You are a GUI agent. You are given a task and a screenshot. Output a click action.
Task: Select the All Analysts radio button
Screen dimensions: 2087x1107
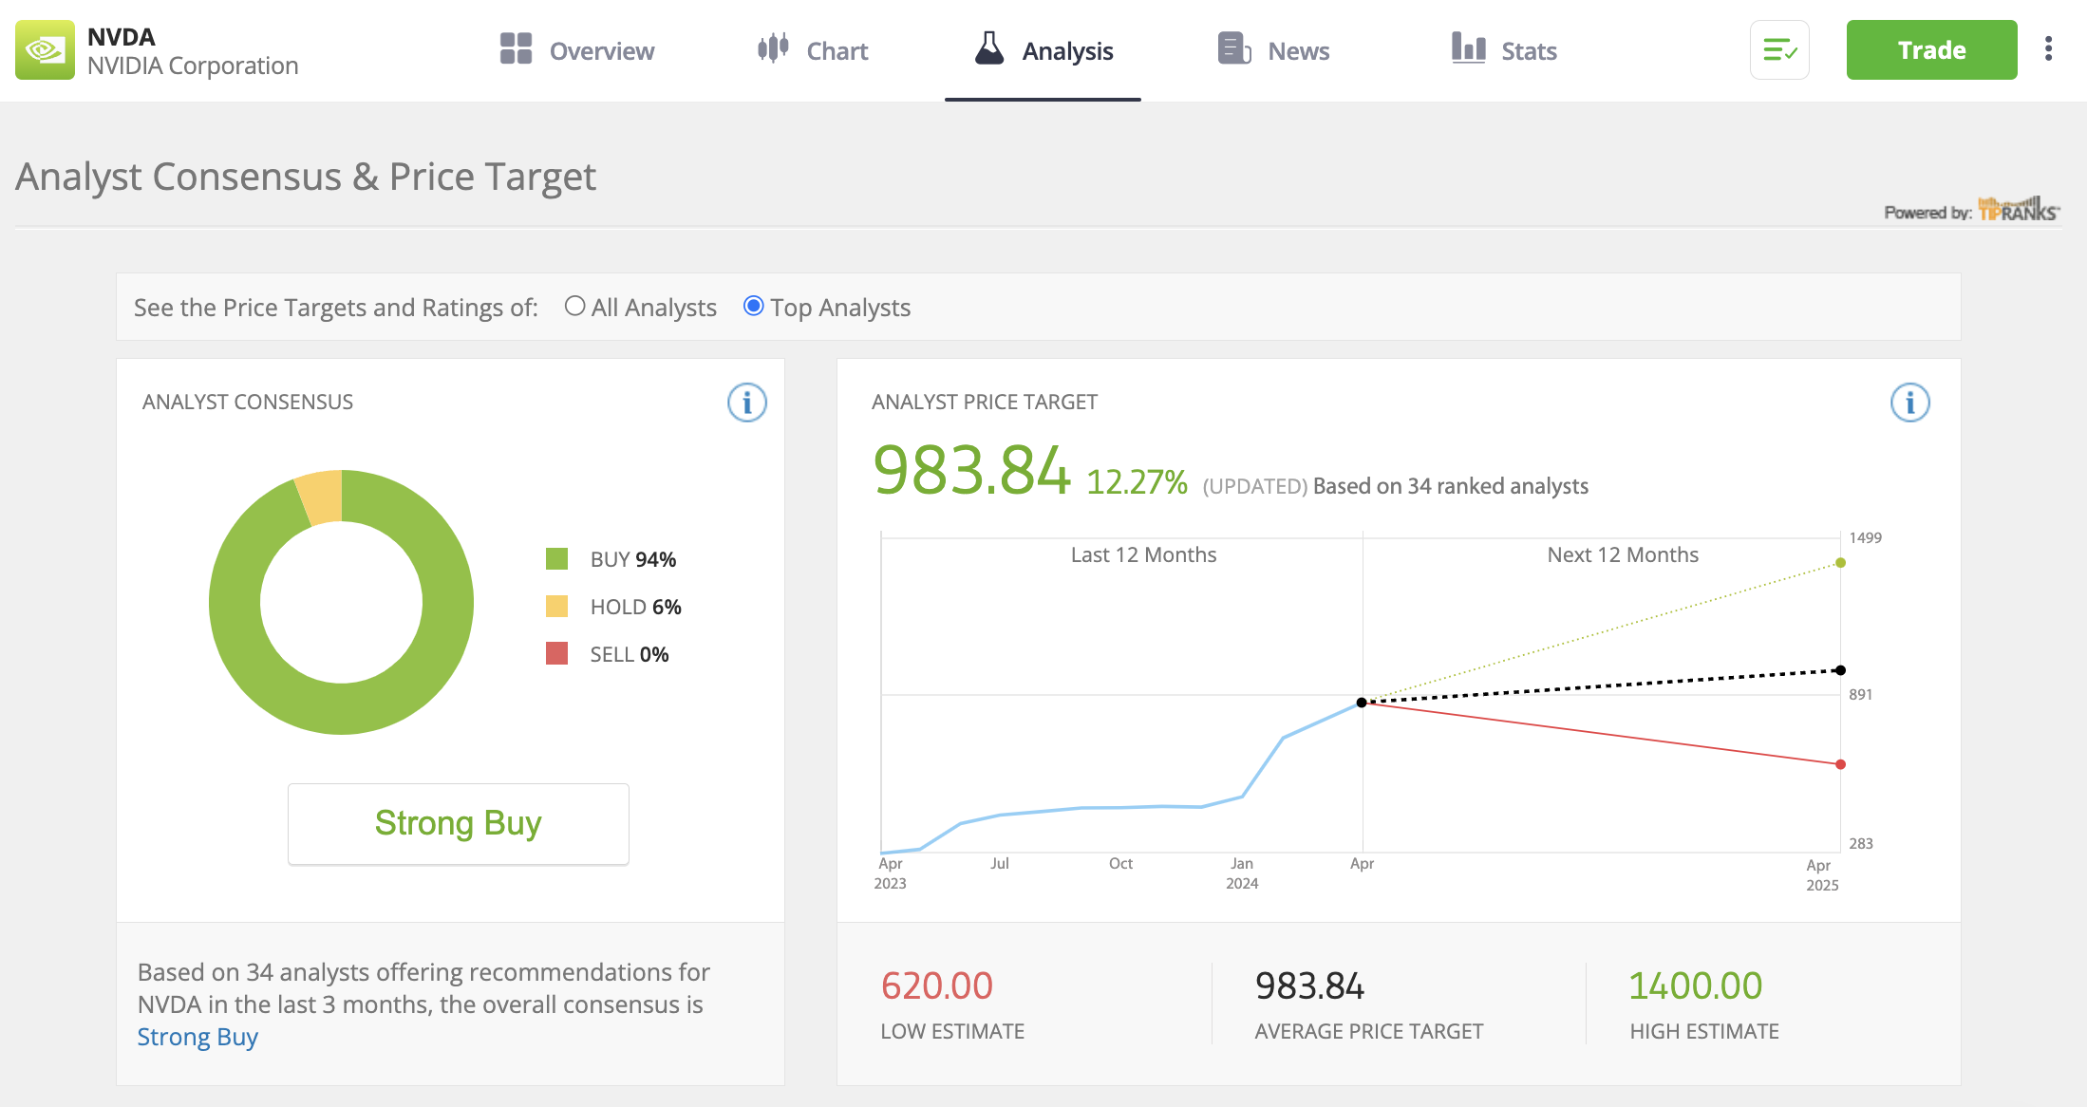point(574,306)
